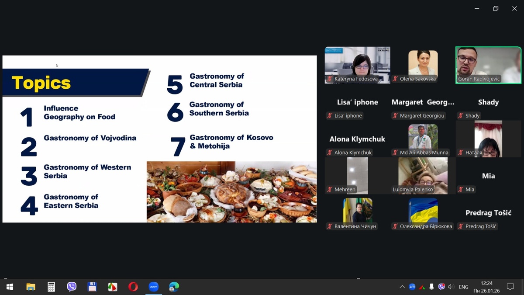Viewport: 524px width, 295px height.
Task: Open the notification center in the taskbar
Action: [510, 287]
